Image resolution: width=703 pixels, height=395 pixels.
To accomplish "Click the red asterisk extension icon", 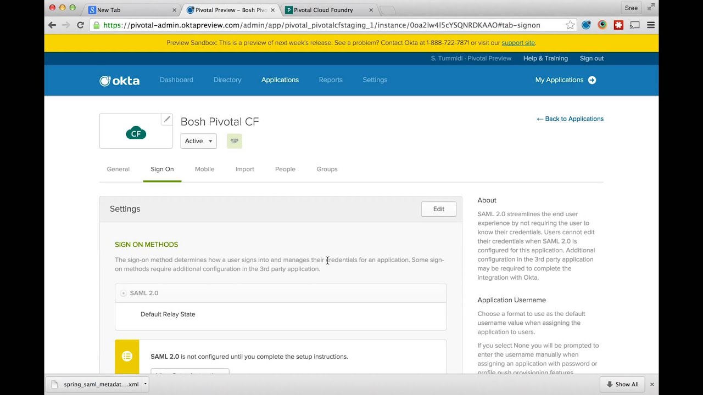I will (x=618, y=25).
